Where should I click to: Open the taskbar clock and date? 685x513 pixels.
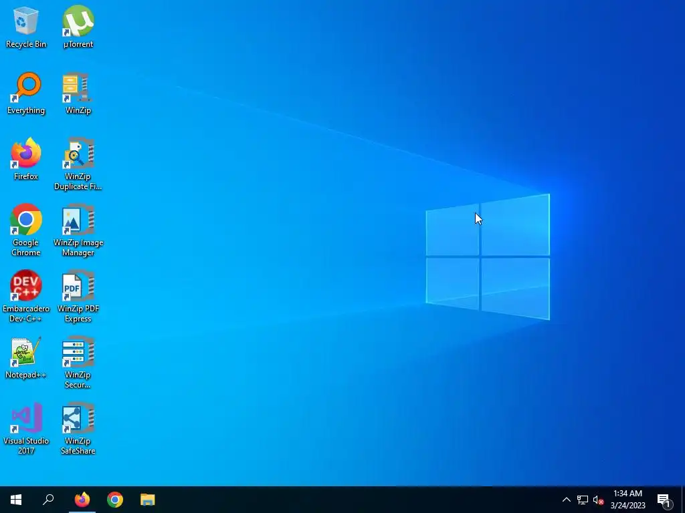pyautogui.click(x=627, y=500)
